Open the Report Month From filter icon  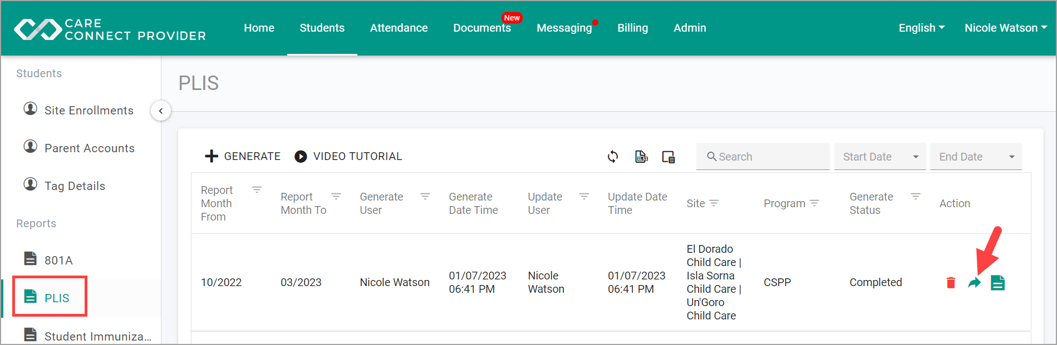tap(257, 190)
